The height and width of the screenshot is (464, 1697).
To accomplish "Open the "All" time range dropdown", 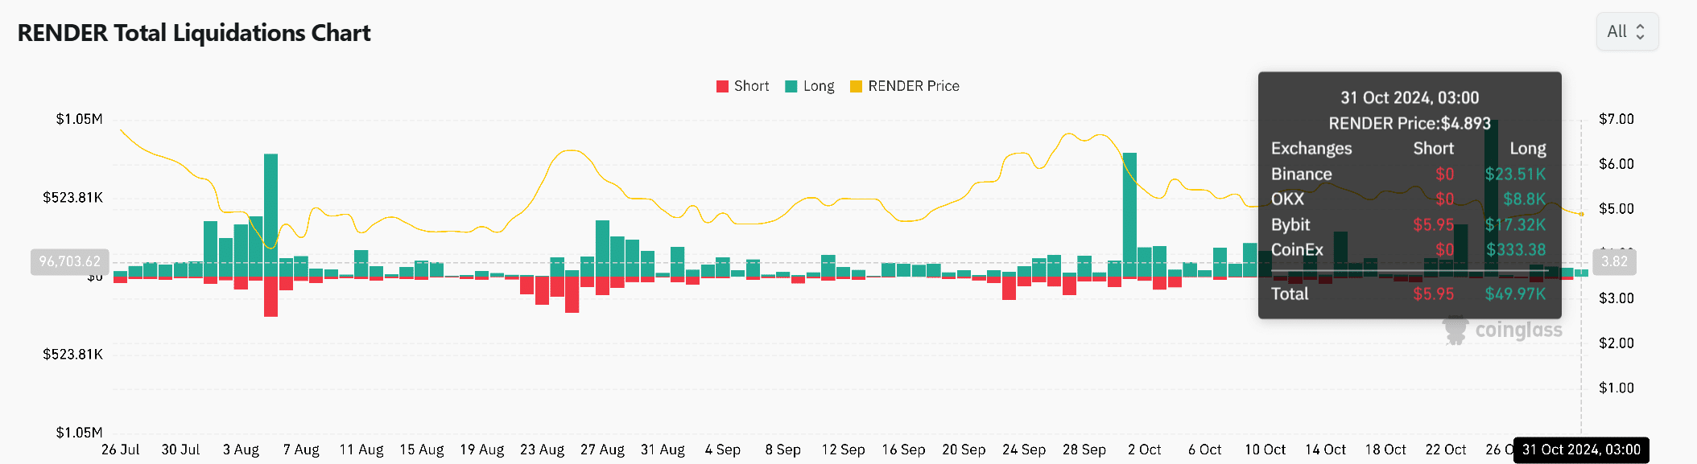I will (1627, 32).
